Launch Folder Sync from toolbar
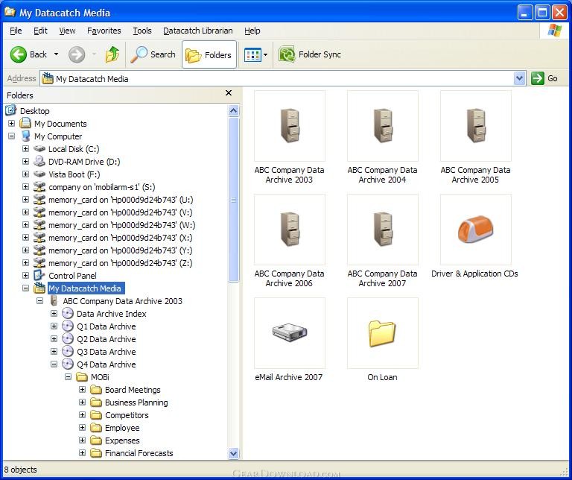The width and height of the screenshot is (572, 480). click(310, 54)
